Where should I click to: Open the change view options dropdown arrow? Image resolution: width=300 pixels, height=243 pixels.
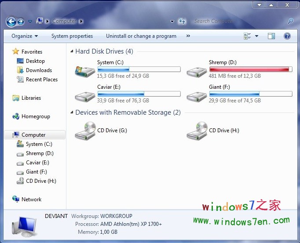(257, 36)
